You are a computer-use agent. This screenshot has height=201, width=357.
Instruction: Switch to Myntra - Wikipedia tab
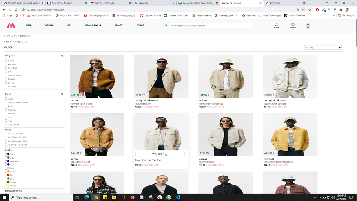pyautogui.click(x=111, y=3)
